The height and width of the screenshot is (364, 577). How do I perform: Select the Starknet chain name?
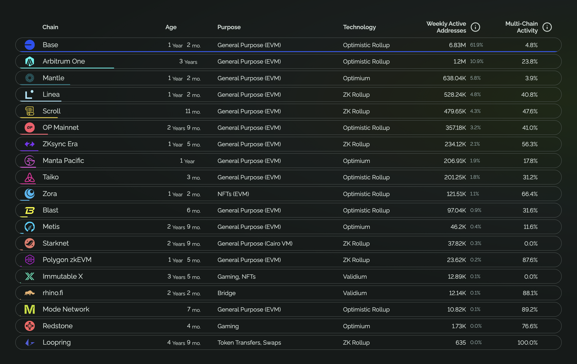[x=56, y=243]
